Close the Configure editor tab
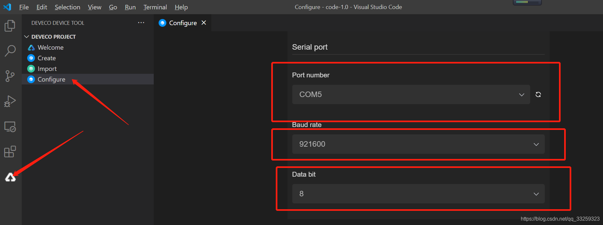 204,23
